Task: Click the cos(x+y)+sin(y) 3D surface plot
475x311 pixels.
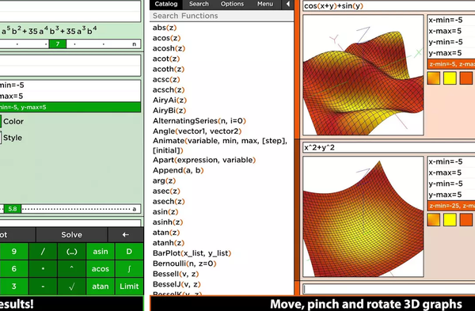Action: coord(363,75)
